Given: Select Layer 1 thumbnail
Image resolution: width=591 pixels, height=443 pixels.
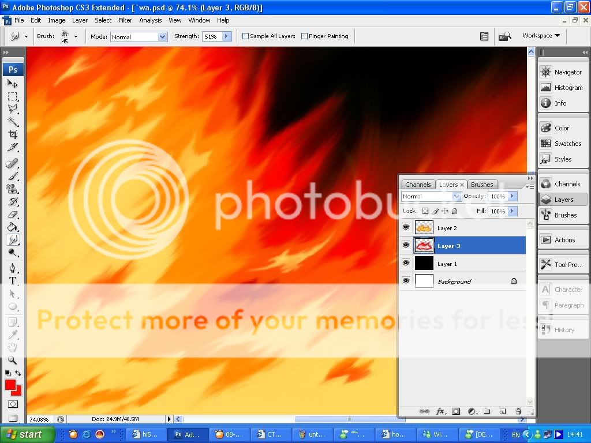Looking at the screenshot, I should [424, 263].
